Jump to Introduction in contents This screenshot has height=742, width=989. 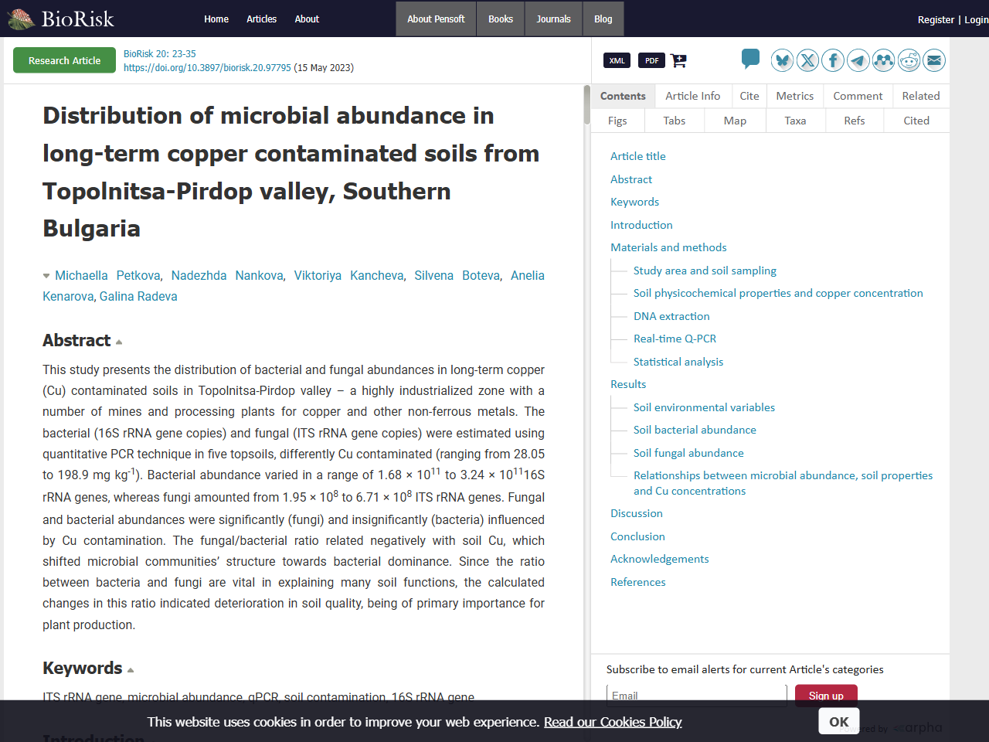click(641, 225)
